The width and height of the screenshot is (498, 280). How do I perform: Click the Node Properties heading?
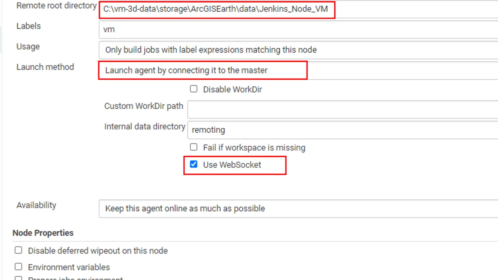coord(43,233)
